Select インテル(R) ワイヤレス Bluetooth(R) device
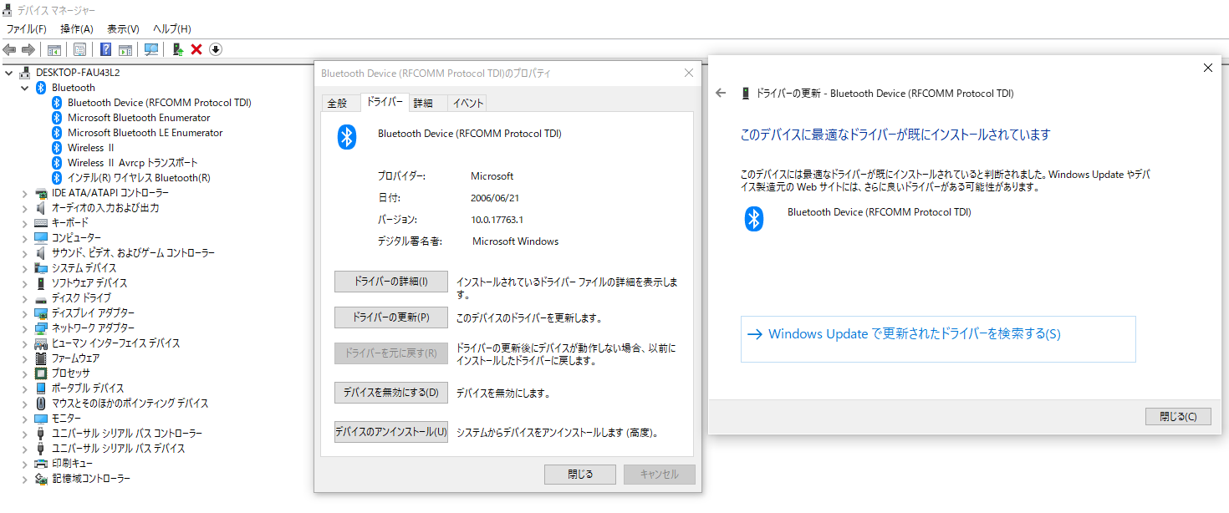The image size is (1229, 513). click(139, 177)
